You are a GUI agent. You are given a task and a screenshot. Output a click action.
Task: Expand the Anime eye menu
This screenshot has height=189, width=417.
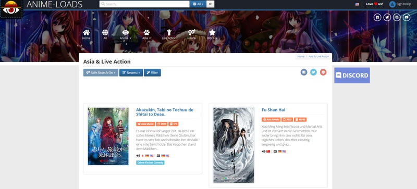(126, 34)
